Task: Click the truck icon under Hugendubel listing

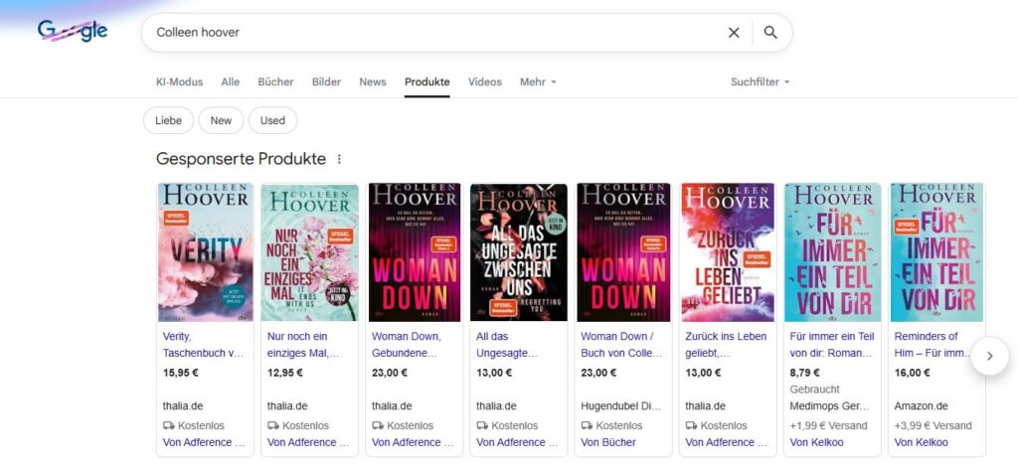Action: coord(587,425)
